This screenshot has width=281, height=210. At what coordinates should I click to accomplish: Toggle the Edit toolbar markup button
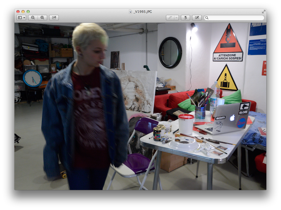197,18
